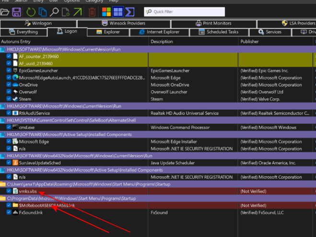Image resolution: width=316 pixels, height=237 pixels.
Task: Switch to the Everything tab
Action: tap(23, 32)
